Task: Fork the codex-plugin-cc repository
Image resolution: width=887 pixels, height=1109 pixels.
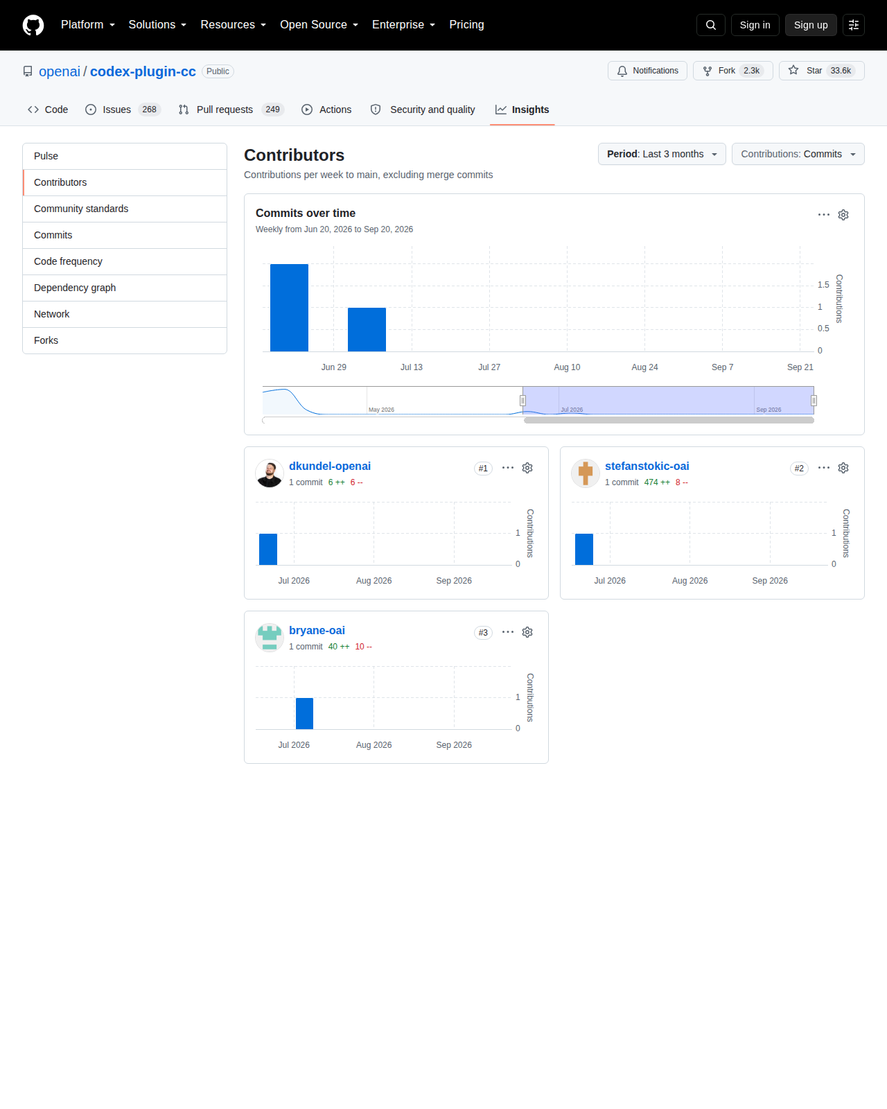Action: pos(733,71)
